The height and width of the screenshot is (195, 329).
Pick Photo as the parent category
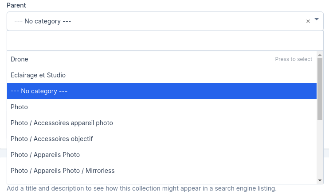click(x=162, y=107)
